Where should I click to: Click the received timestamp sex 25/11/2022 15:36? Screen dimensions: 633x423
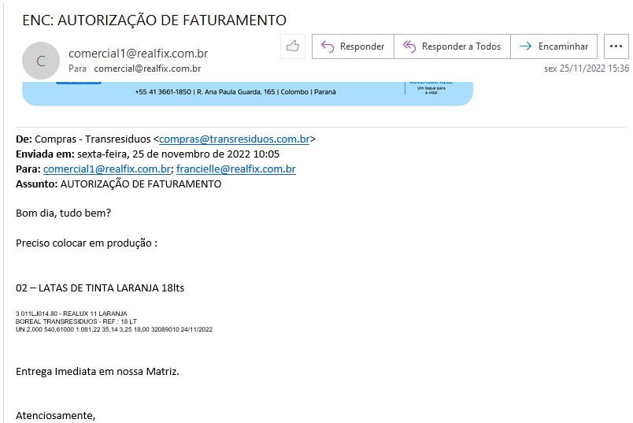[x=586, y=69]
